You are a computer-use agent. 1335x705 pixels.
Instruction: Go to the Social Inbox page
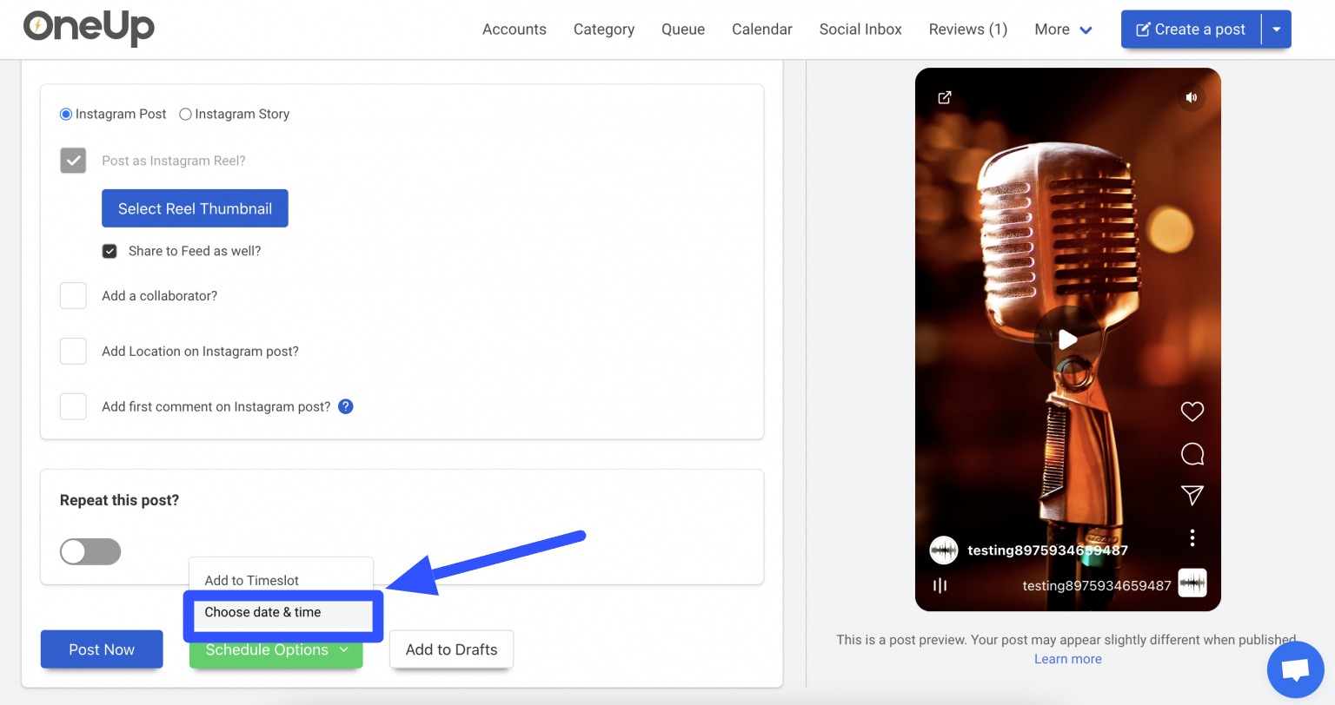[860, 29]
